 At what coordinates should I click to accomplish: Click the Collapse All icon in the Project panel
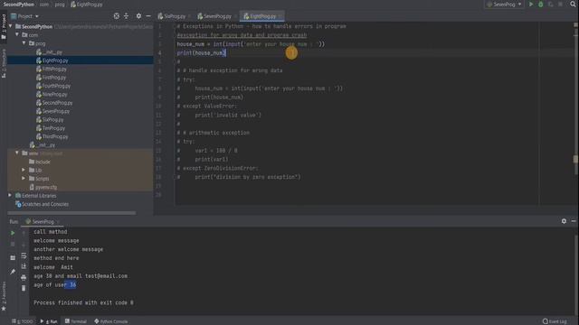coord(127,16)
